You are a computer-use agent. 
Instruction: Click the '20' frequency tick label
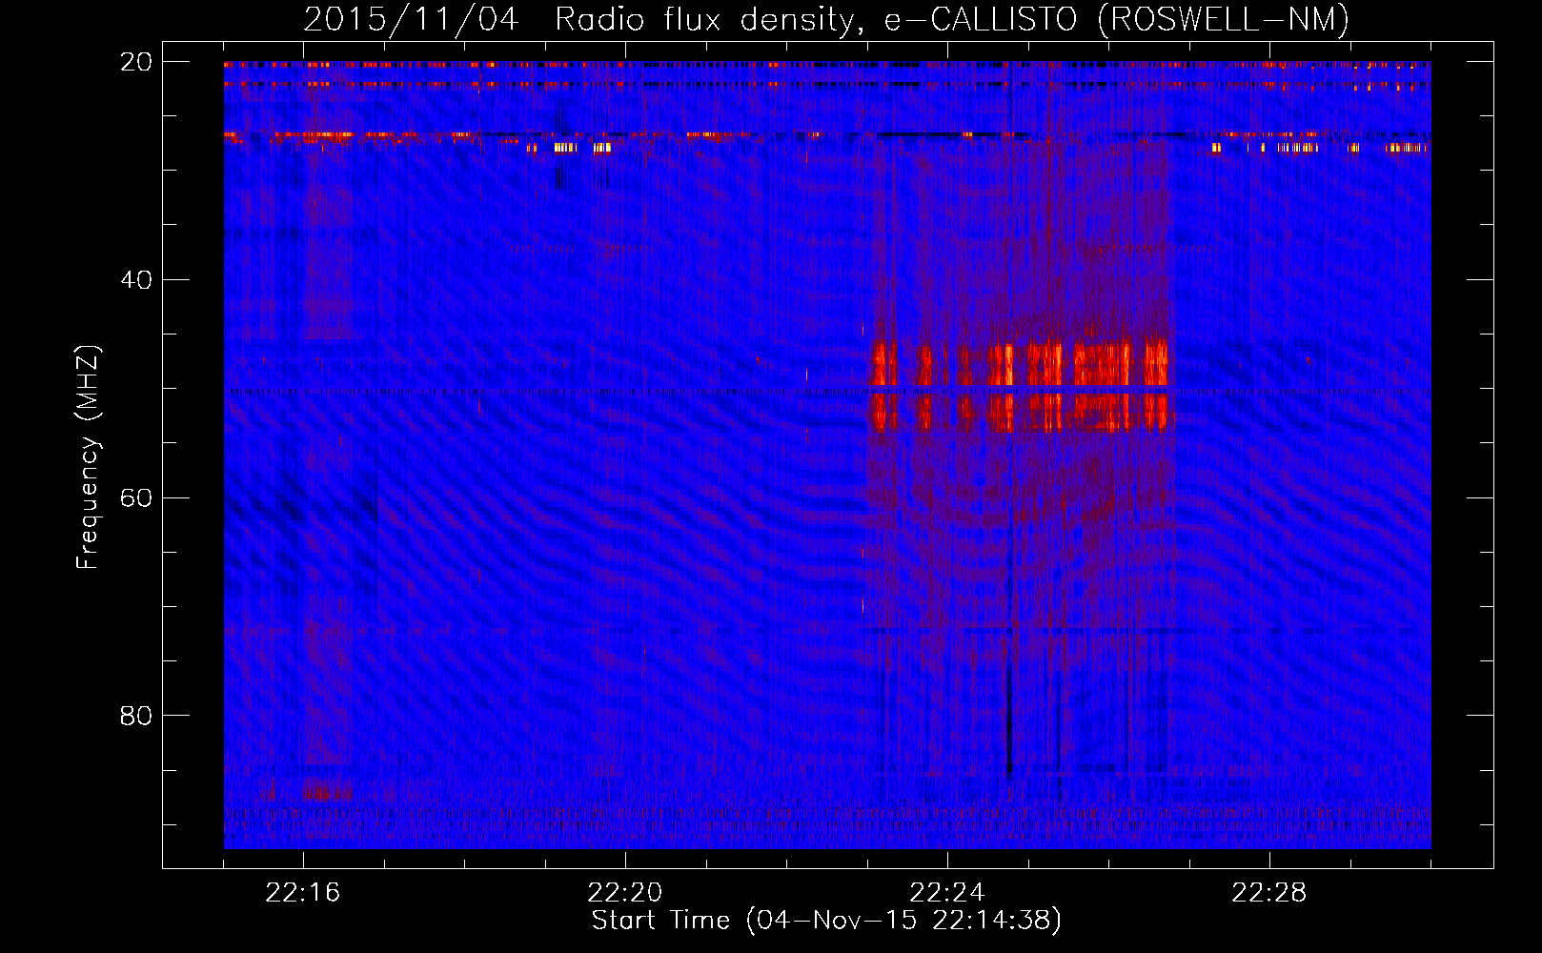tap(136, 62)
